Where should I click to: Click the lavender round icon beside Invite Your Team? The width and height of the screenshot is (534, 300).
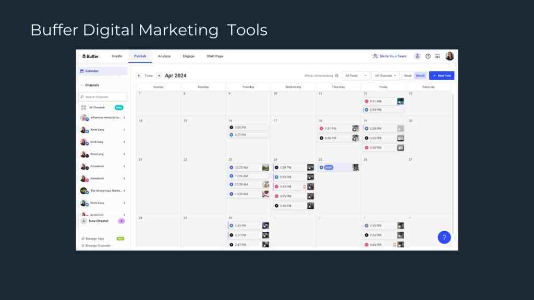click(417, 56)
